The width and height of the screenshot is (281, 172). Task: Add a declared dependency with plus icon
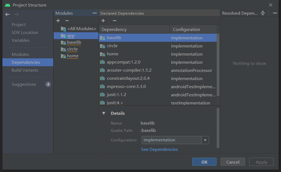[103, 21]
